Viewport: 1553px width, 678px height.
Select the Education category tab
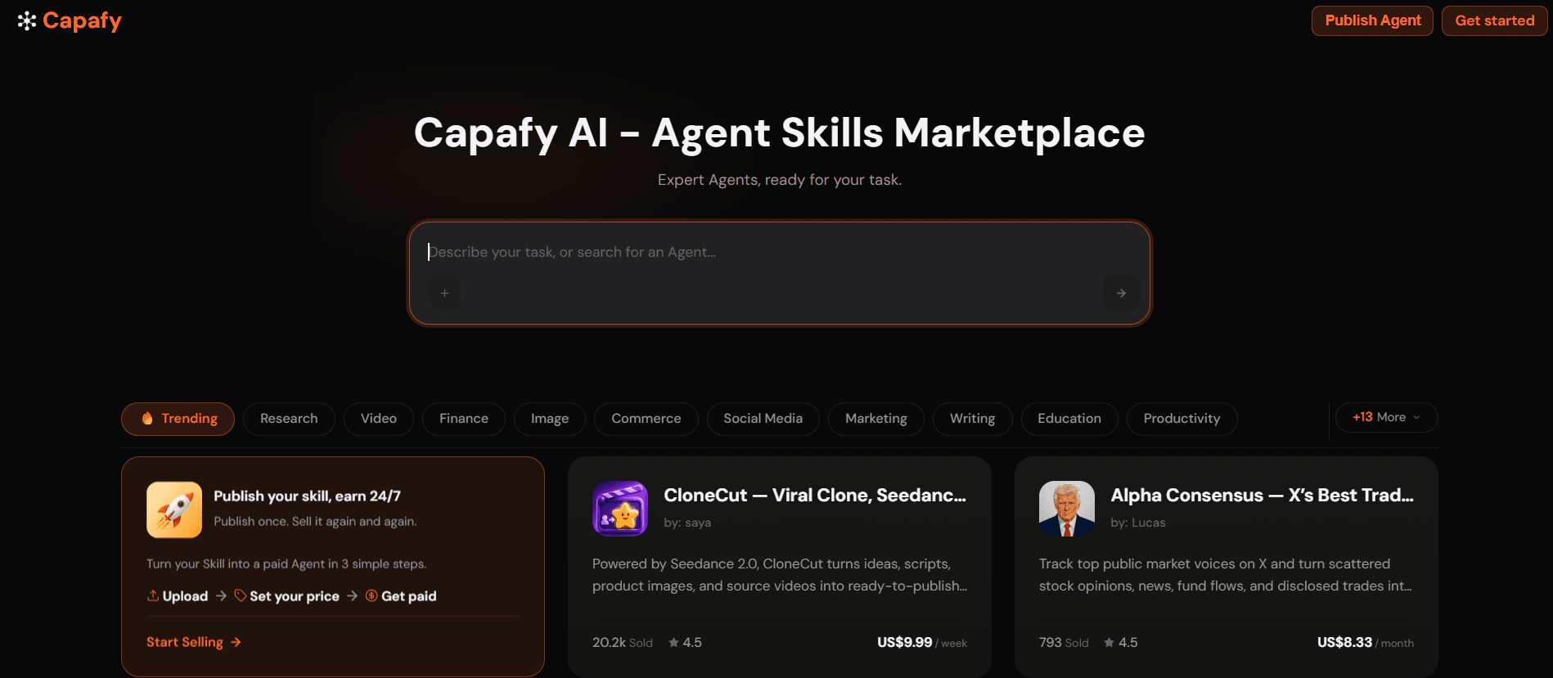(1069, 419)
